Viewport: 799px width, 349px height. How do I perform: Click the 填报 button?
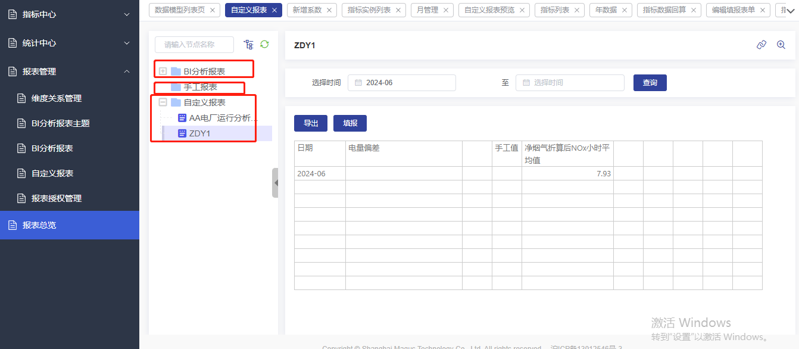pyautogui.click(x=350, y=123)
